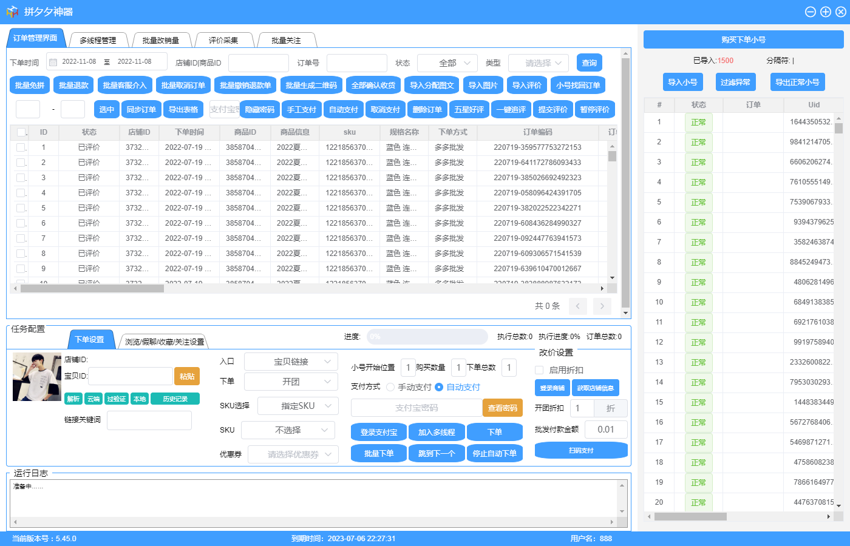Check the checkbox for order row 5

click(21, 208)
